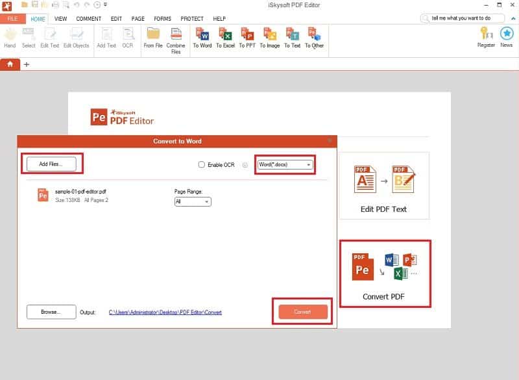Open the PROTECT menu
This screenshot has height=380, width=519.
pos(192,19)
